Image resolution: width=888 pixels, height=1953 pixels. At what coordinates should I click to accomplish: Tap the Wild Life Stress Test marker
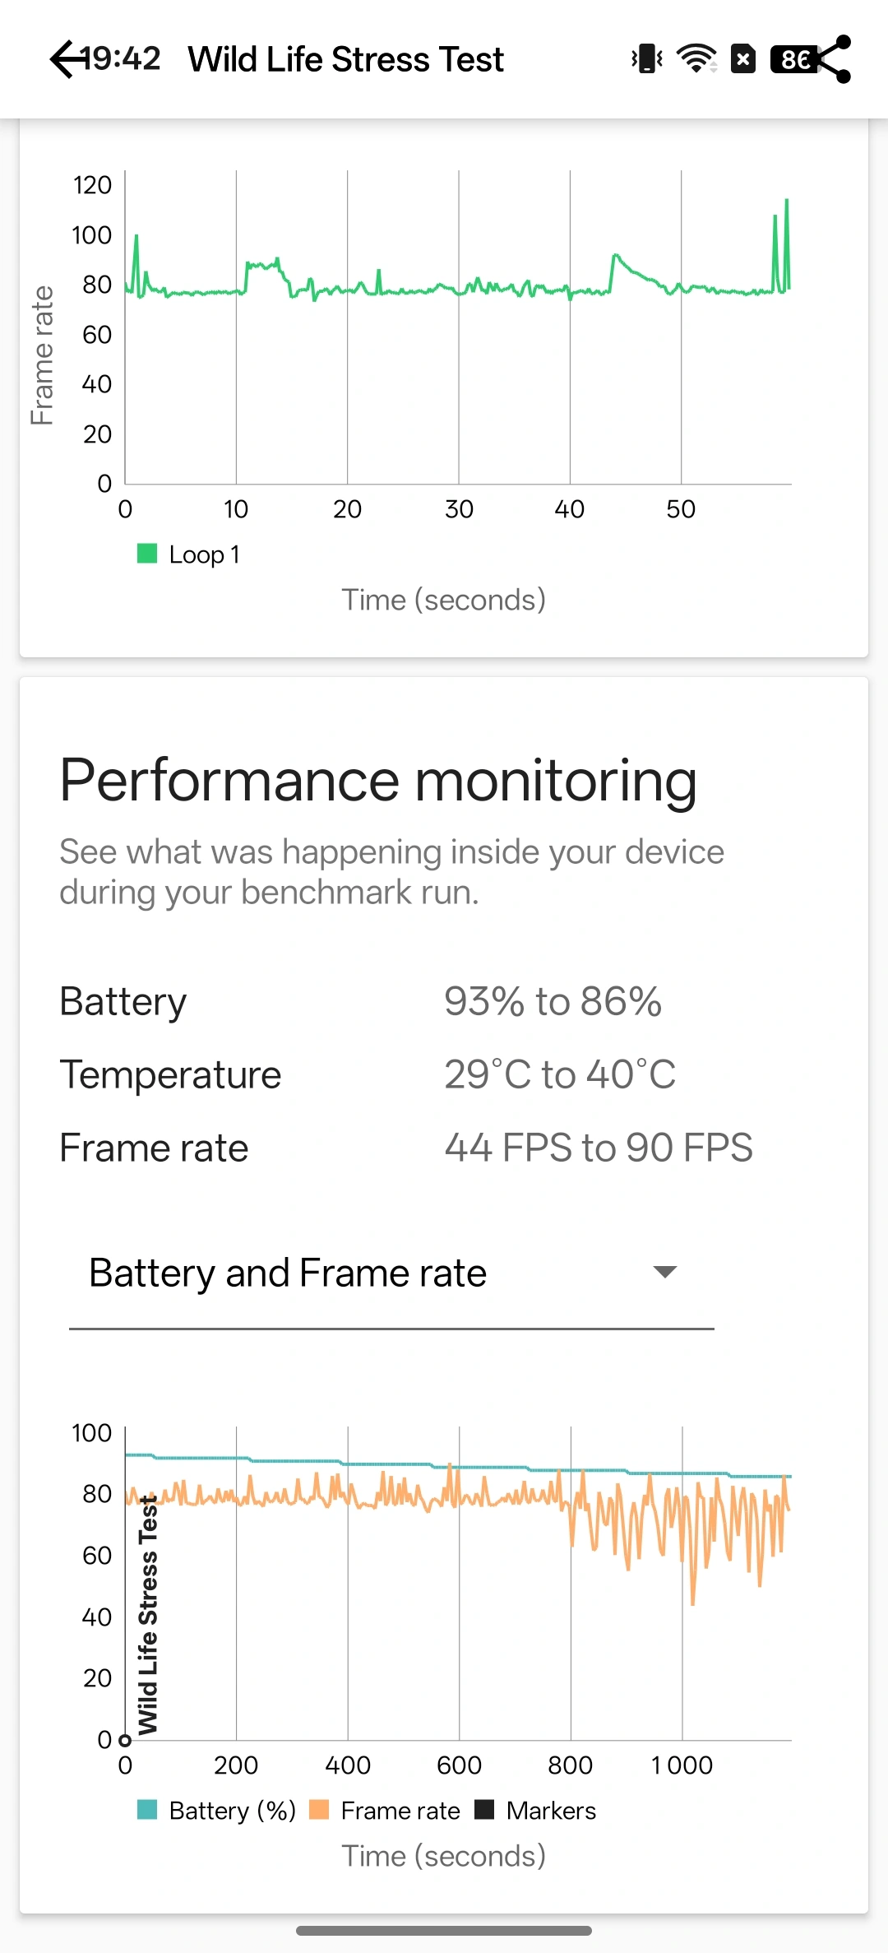tap(125, 1740)
